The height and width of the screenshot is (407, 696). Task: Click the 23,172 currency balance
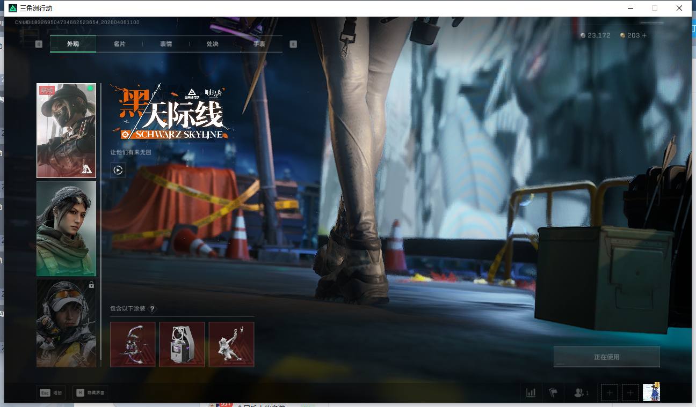[x=596, y=35]
